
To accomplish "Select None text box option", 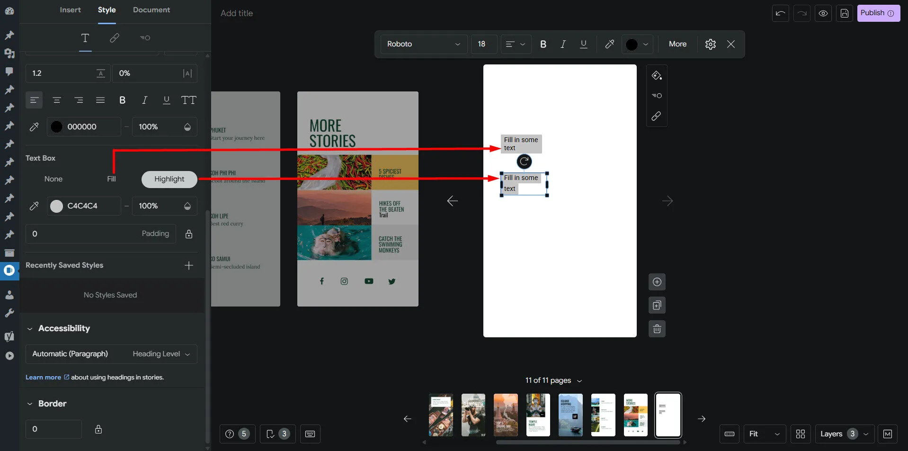I will coord(53,179).
